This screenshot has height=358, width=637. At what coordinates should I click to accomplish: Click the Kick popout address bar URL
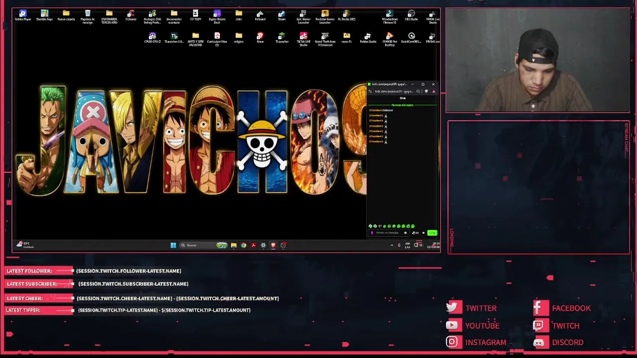click(394, 91)
